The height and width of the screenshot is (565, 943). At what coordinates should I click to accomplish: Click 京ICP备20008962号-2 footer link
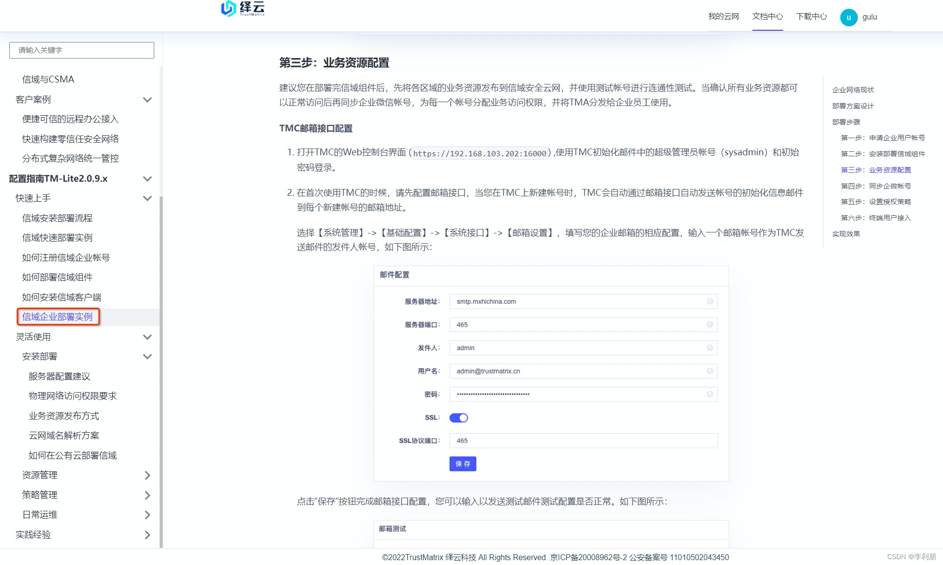pos(589,557)
